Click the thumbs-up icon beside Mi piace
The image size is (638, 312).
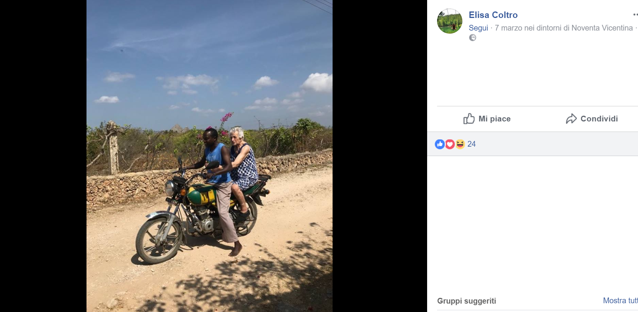[x=469, y=119]
